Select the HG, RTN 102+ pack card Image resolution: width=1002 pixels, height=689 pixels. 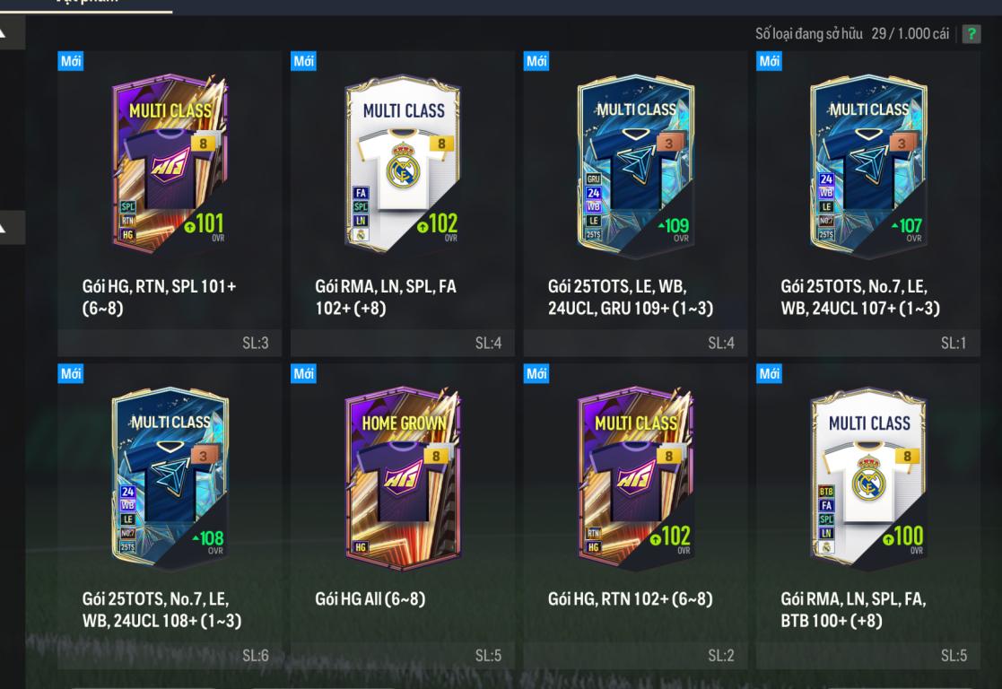pyautogui.click(x=635, y=516)
